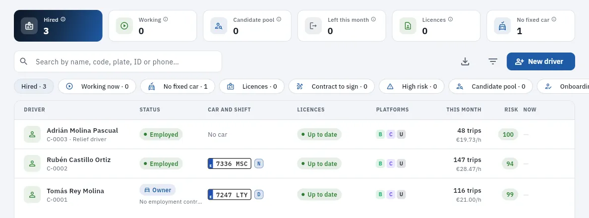Click C platform icon in Tomás's row

tap(391, 194)
